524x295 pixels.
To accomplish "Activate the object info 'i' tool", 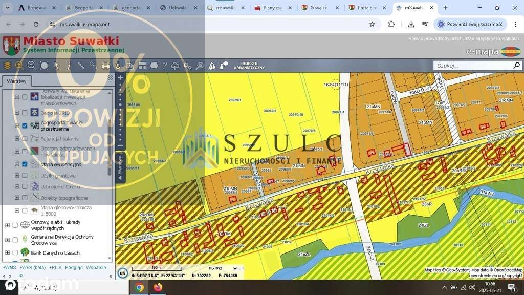I will point(69,66).
